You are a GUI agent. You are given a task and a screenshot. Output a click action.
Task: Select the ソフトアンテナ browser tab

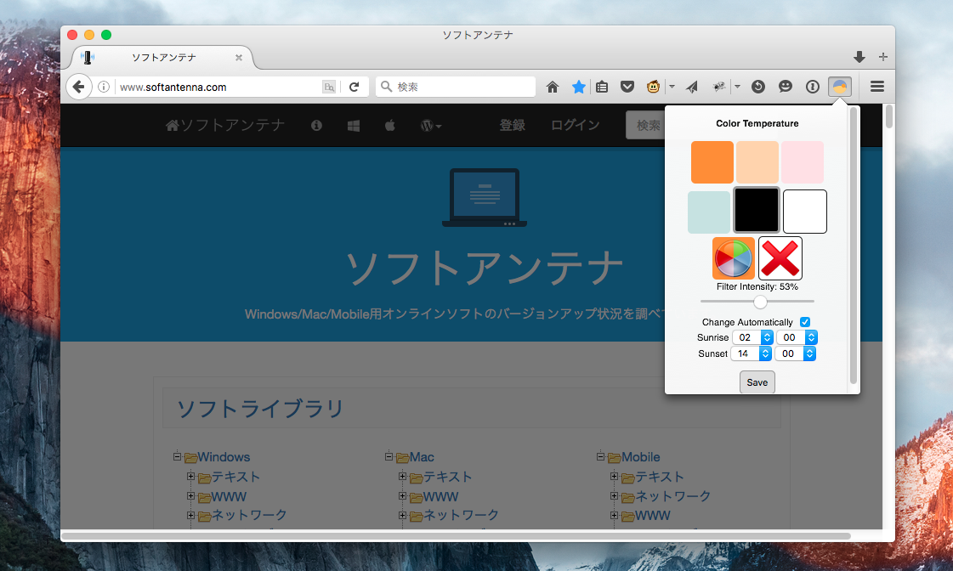(x=163, y=58)
